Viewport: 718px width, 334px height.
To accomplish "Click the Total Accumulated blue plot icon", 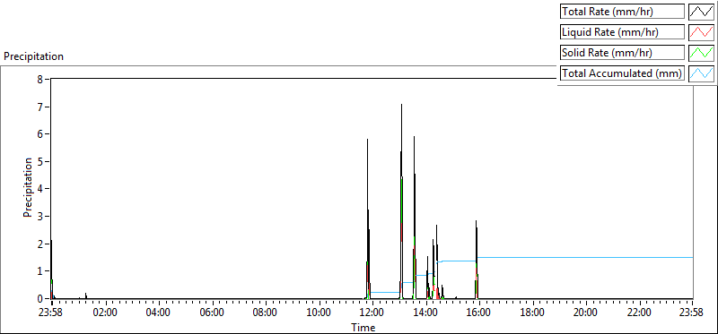I will coord(701,73).
